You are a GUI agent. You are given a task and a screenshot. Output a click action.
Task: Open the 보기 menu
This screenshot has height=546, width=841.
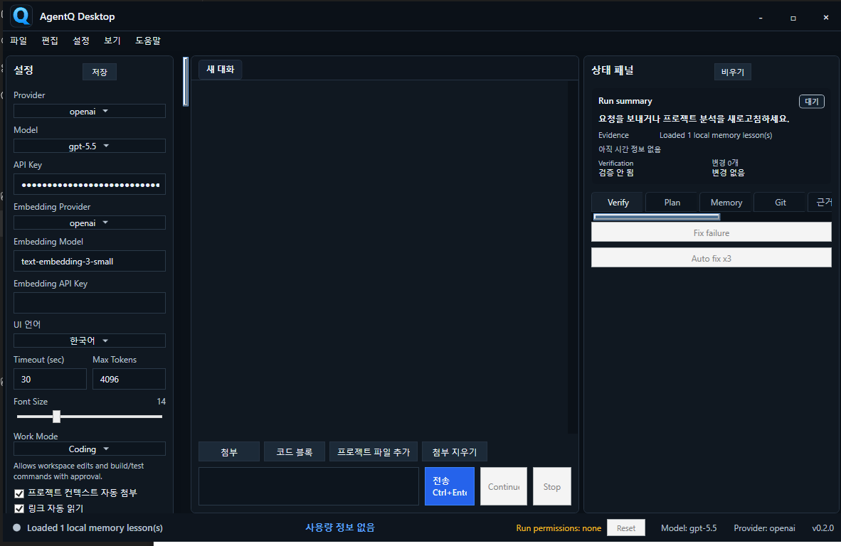pos(112,41)
